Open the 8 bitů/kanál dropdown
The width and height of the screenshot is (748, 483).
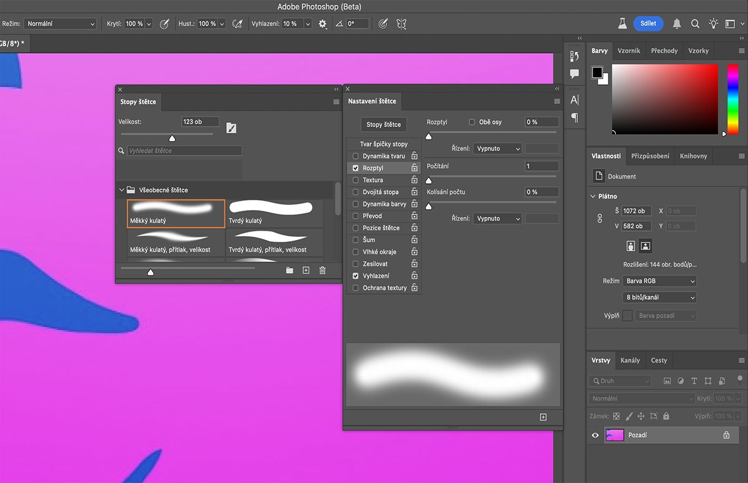click(659, 298)
